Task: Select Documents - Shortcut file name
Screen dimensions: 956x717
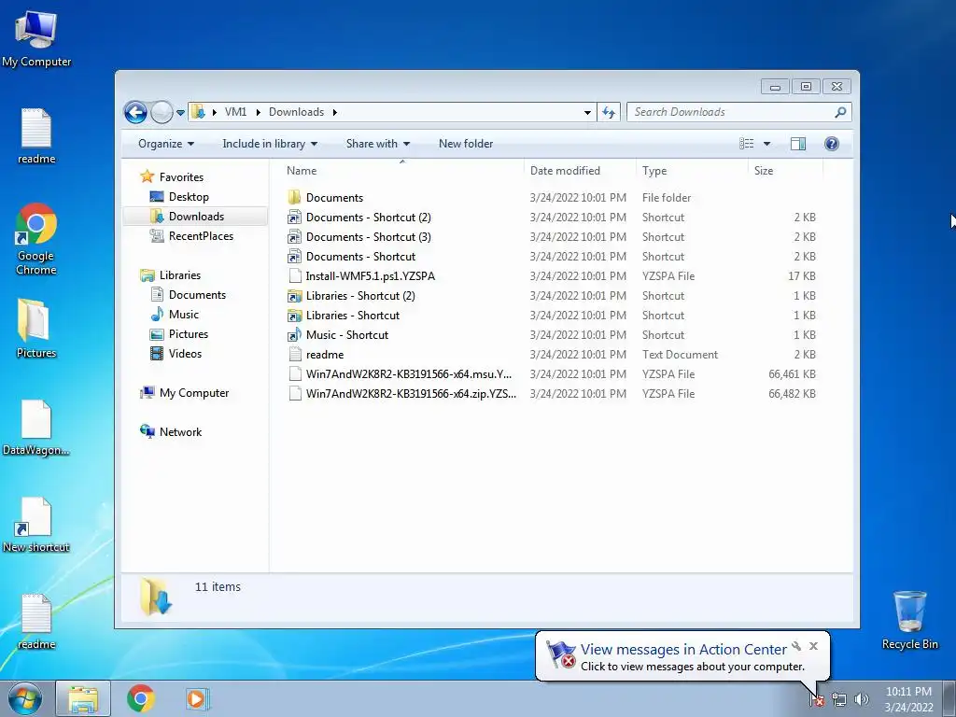Action: pyautogui.click(x=360, y=257)
